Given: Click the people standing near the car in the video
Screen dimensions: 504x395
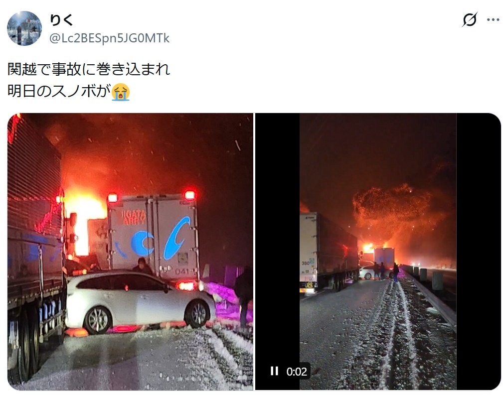Looking at the screenshot, I should click(385, 271).
